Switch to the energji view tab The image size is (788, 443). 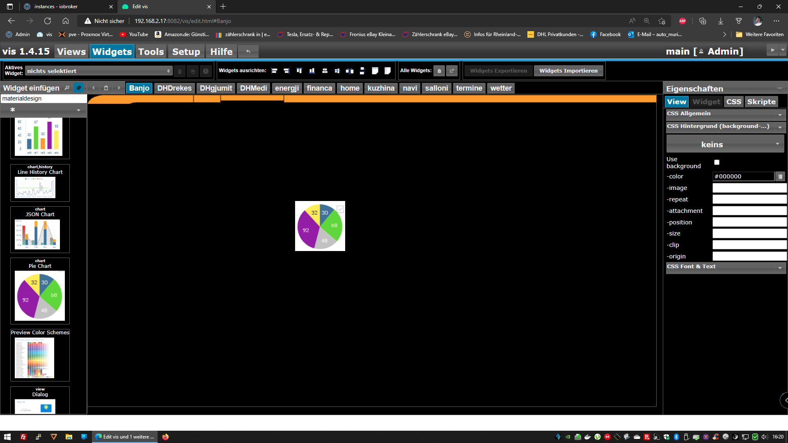tap(286, 88)
